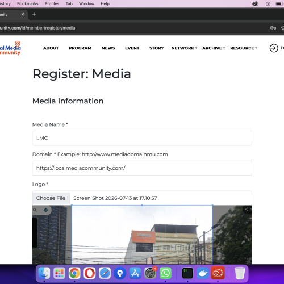Click the password key icon in address bar

click(273, 28)
